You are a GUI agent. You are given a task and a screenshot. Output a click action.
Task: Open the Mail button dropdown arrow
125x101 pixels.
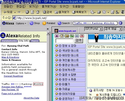pos(95,12)
